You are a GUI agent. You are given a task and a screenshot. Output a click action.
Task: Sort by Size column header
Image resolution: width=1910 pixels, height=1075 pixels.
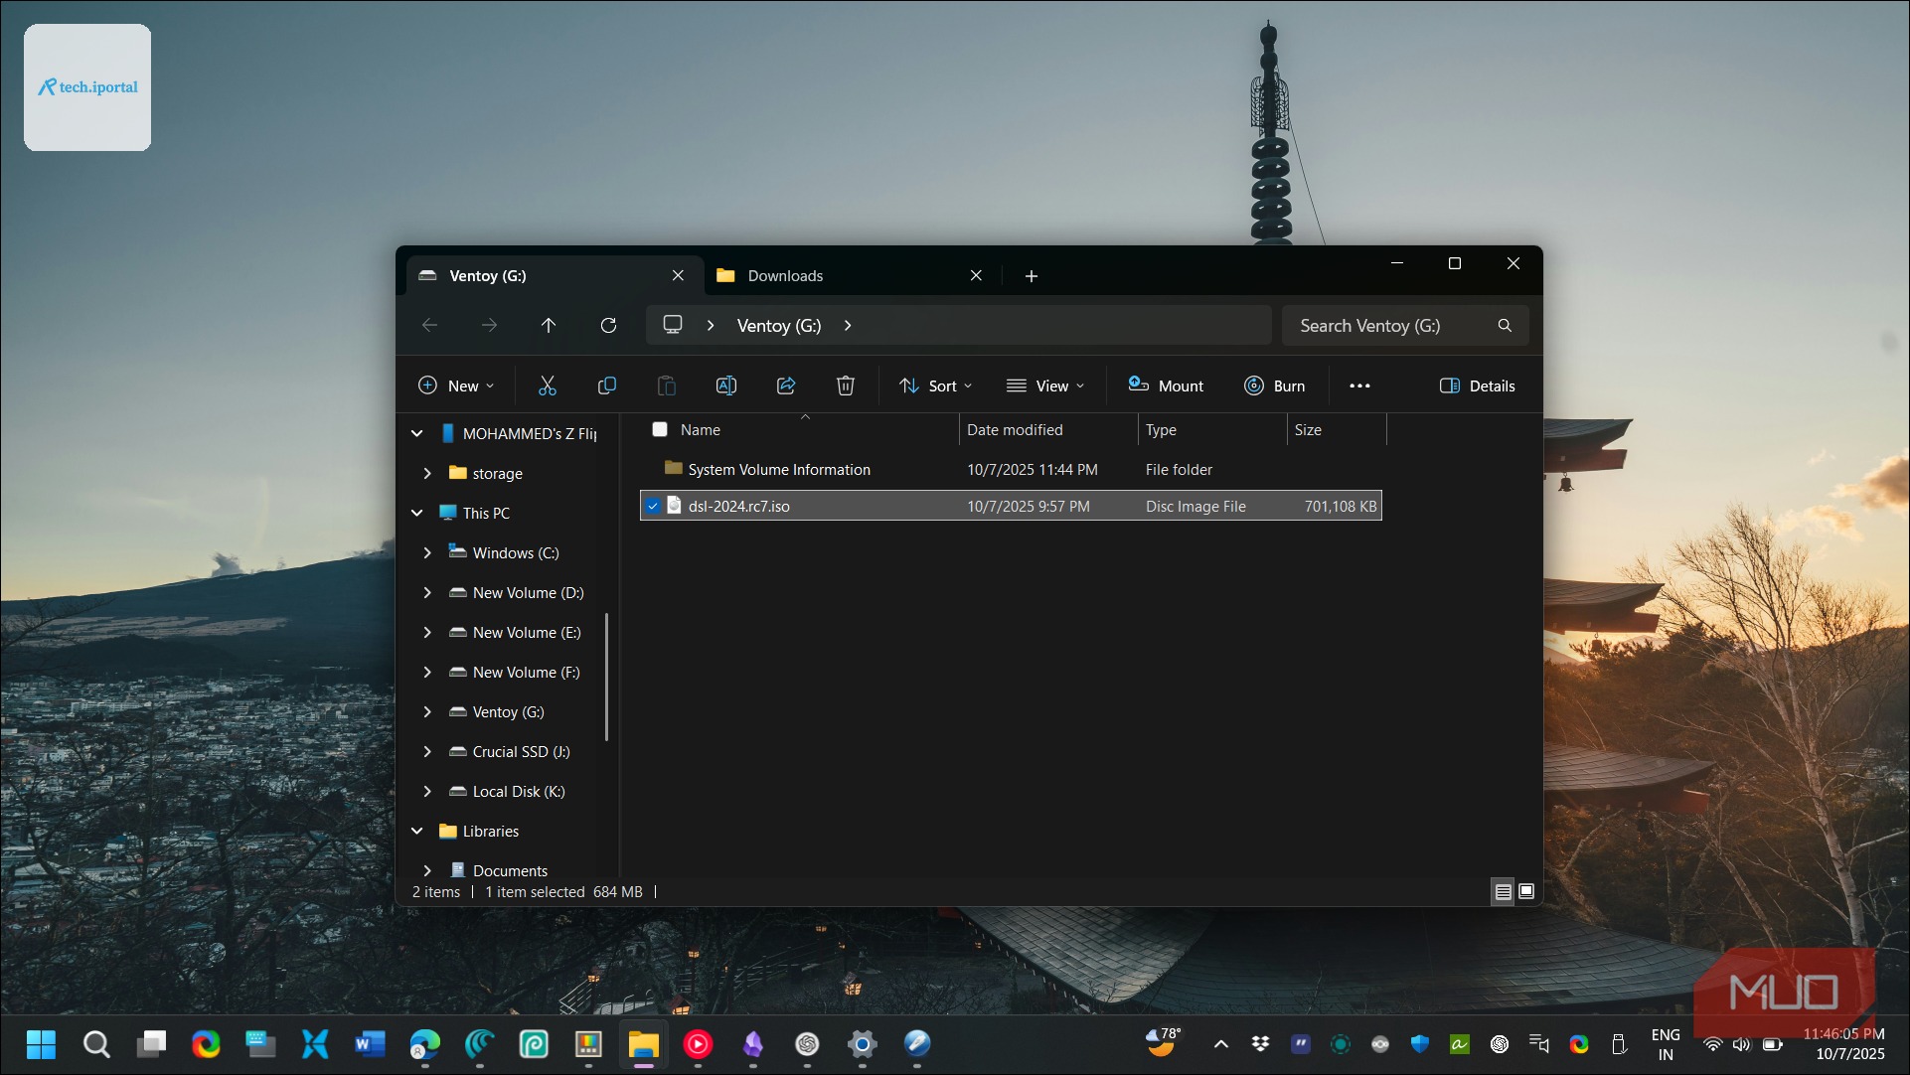[x=1337, y=429]
